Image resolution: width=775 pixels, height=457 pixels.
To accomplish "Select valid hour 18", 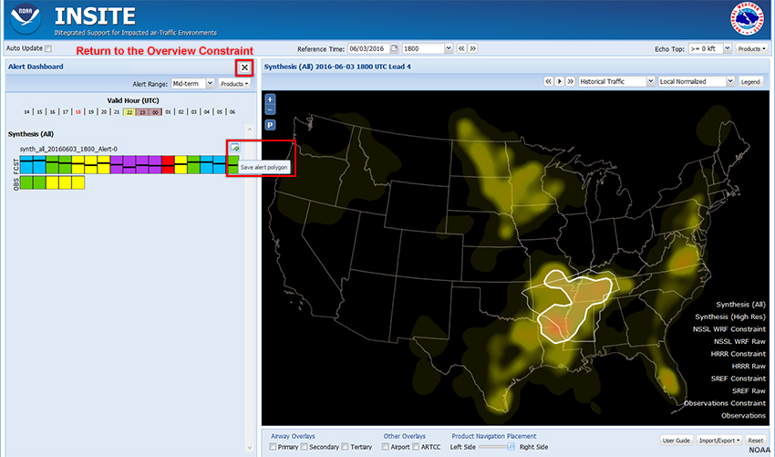I will tap(78, 112).
